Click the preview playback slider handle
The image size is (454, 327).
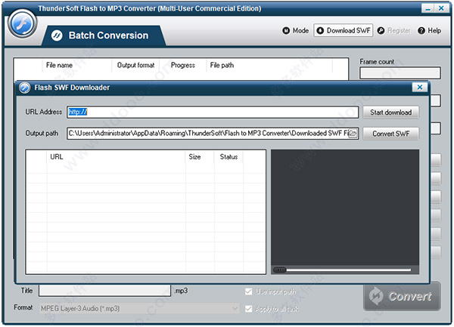279,270
